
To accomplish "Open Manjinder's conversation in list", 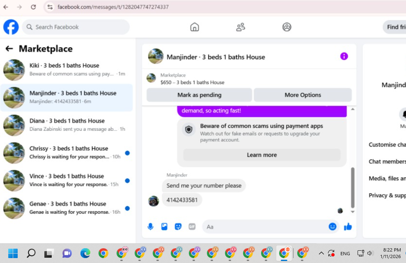I will click(67, 97).
